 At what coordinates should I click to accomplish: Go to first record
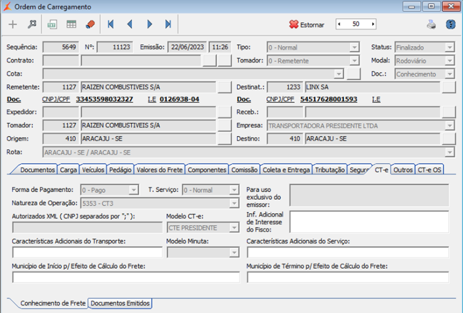[x=111, y=24]
